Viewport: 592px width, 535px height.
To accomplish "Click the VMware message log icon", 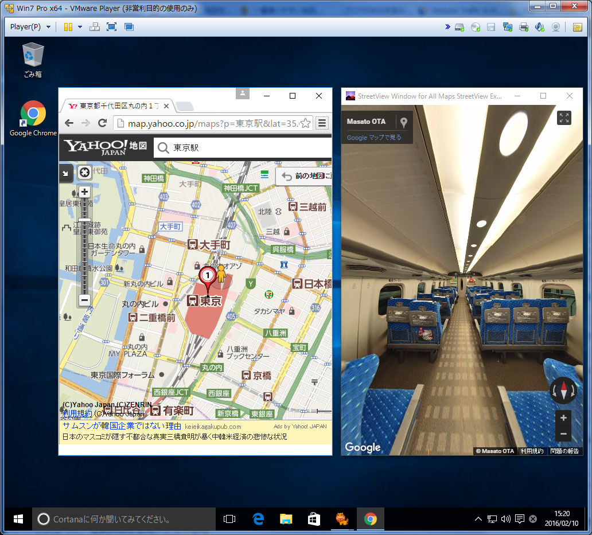I will (x=577, y=27).
